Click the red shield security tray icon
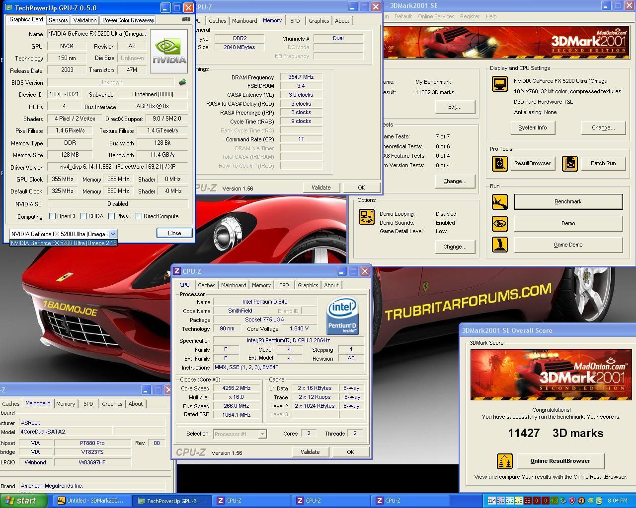 pos(572,501)
